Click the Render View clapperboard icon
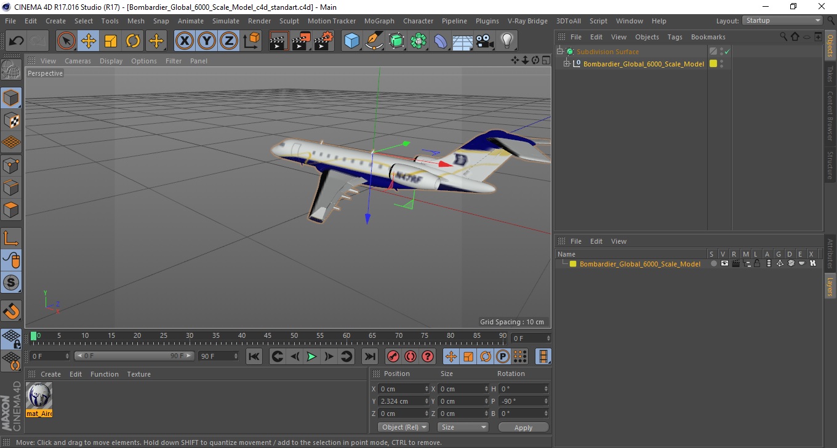The image size is (837, 448). pyautogui.click(x=279, y=41)
